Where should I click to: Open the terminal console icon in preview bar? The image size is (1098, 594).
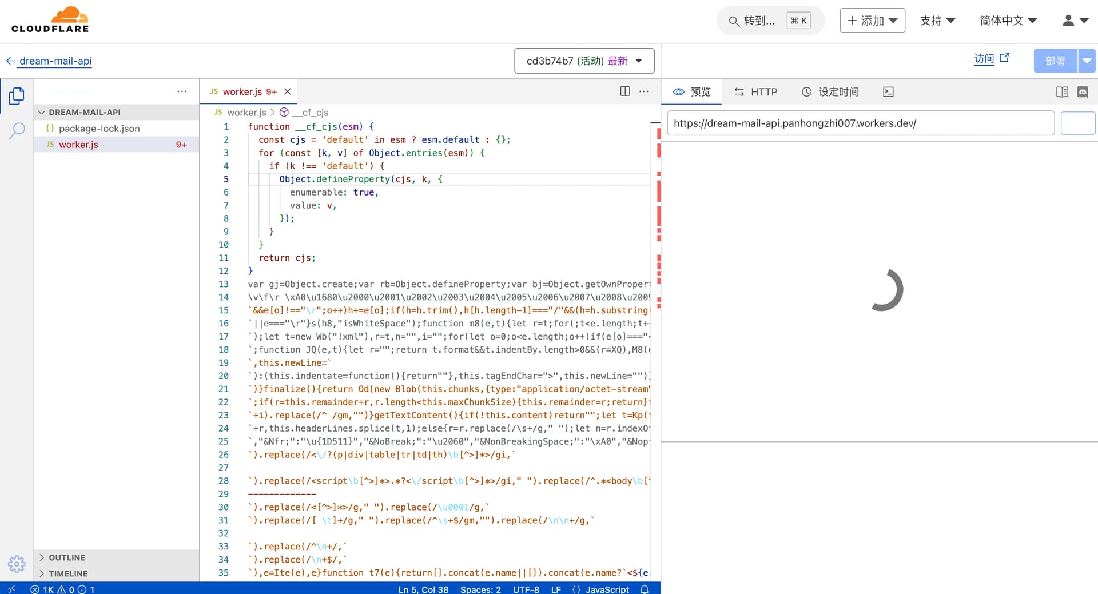tap(888, 92)
